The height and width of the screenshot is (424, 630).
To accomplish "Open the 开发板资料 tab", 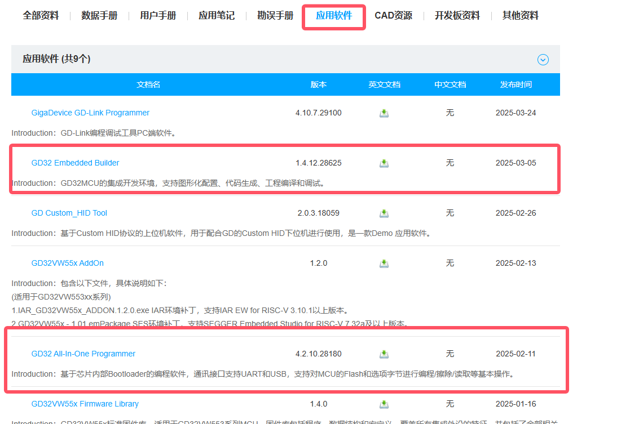I will 457,16.
